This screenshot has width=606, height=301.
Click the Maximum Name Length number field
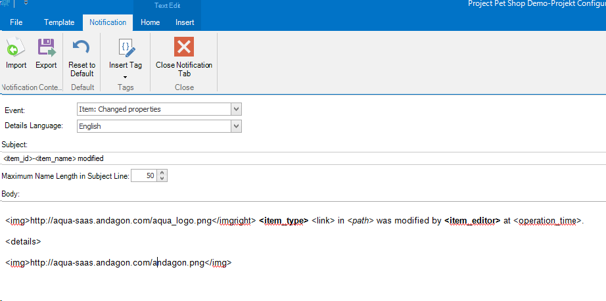click(144, 176)
